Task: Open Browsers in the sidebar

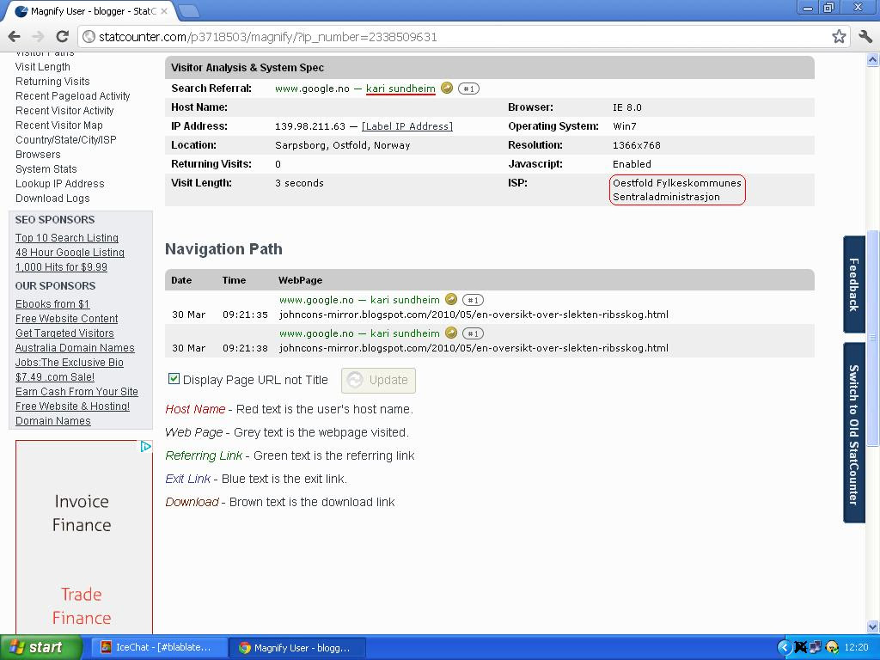Action: click(x=38, y=155)
